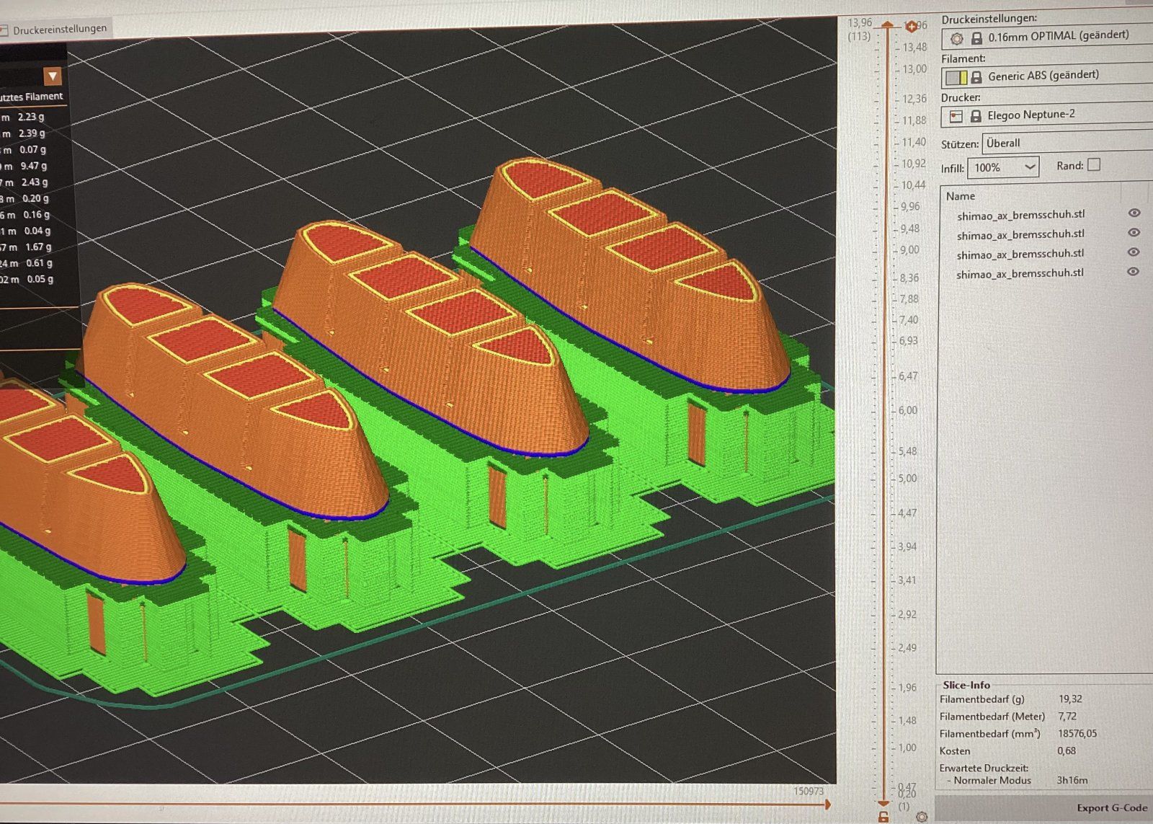Click the lock icon beside Generic ABS
Viewport: 1153px width, 824px height.
tap(976, 77)
